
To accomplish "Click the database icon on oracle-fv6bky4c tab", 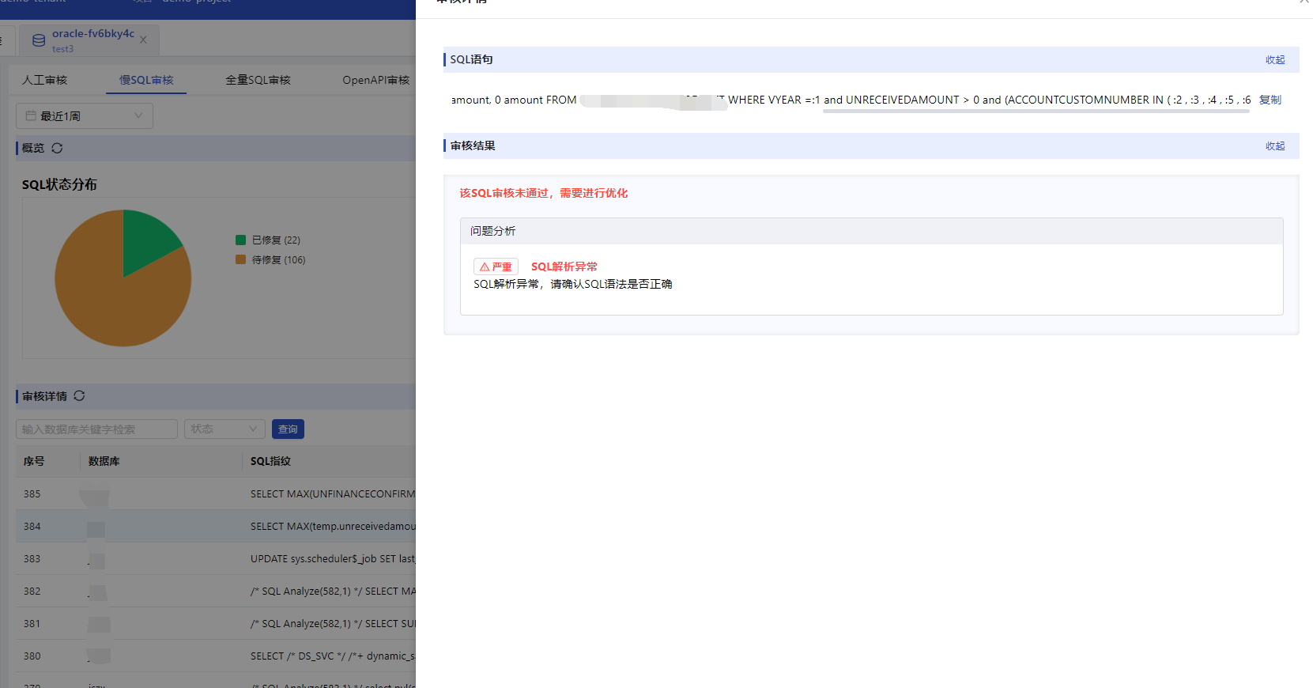I will coord(38,40).
